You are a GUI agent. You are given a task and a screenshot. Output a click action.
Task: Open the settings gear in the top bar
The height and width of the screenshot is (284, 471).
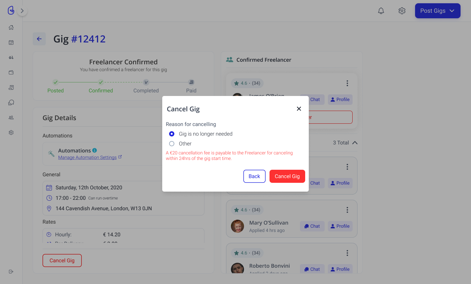tap(402, 11)
